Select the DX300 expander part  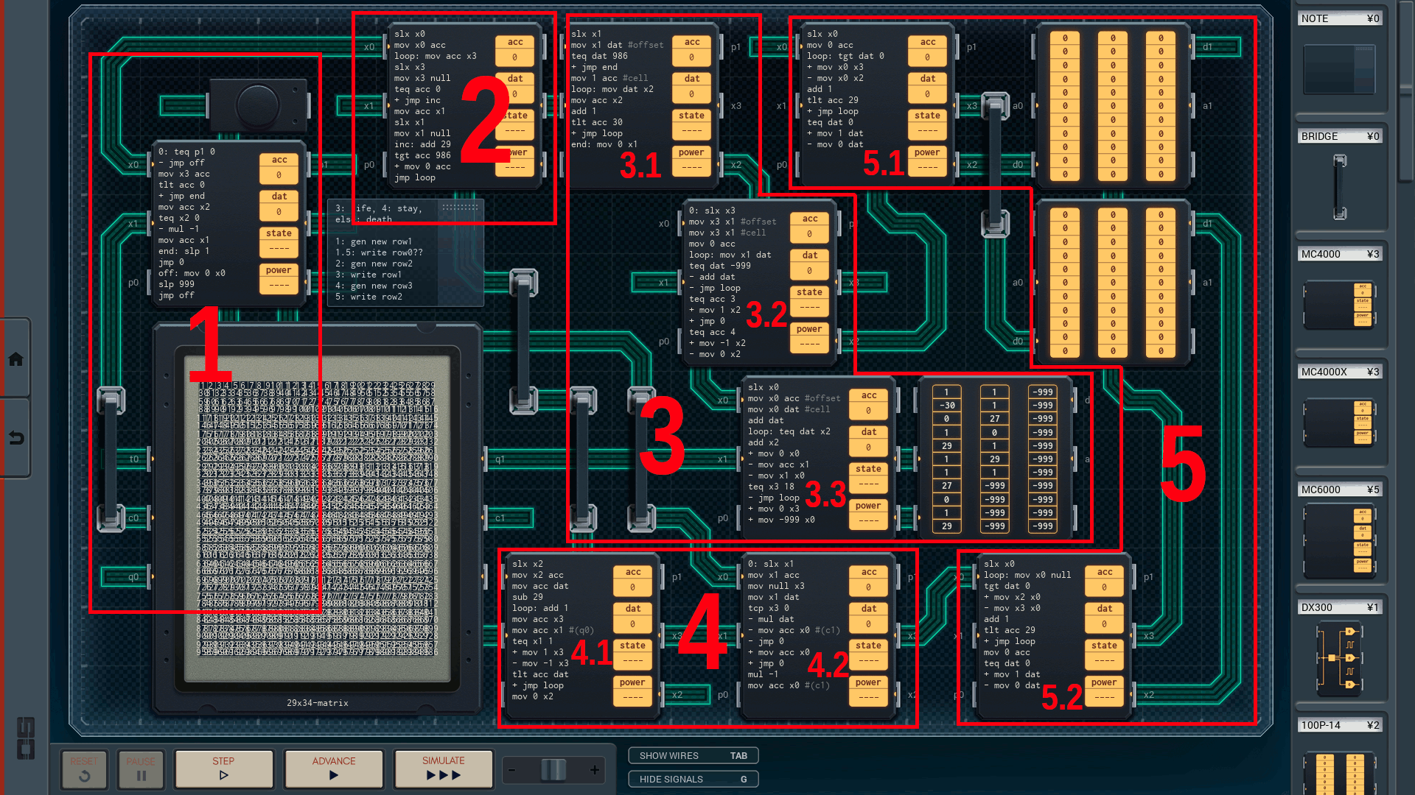click(x=1339, y=659)
